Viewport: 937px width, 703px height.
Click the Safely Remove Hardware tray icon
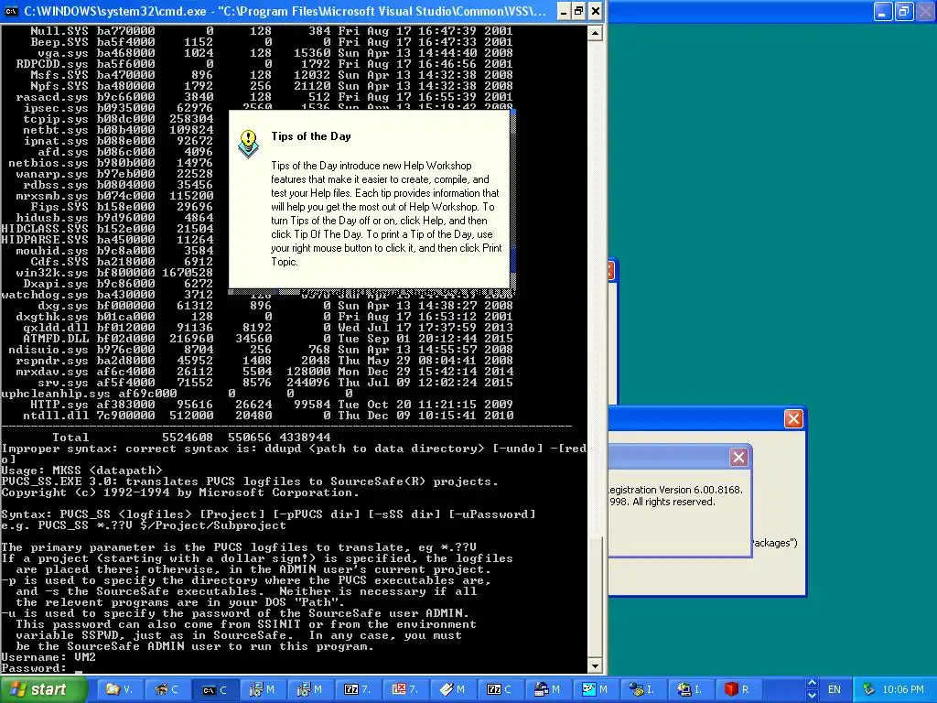coord(868,689)
